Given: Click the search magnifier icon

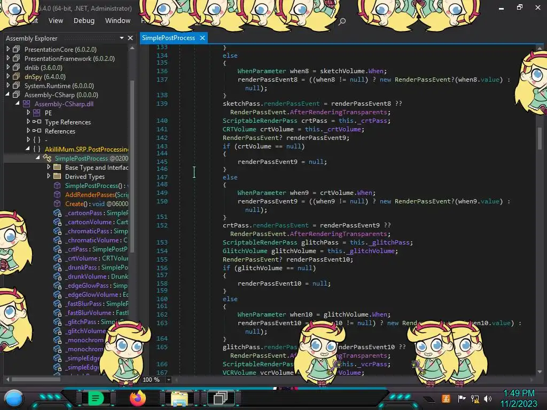Looking at the screenshot, I should [x=342, y=21].
